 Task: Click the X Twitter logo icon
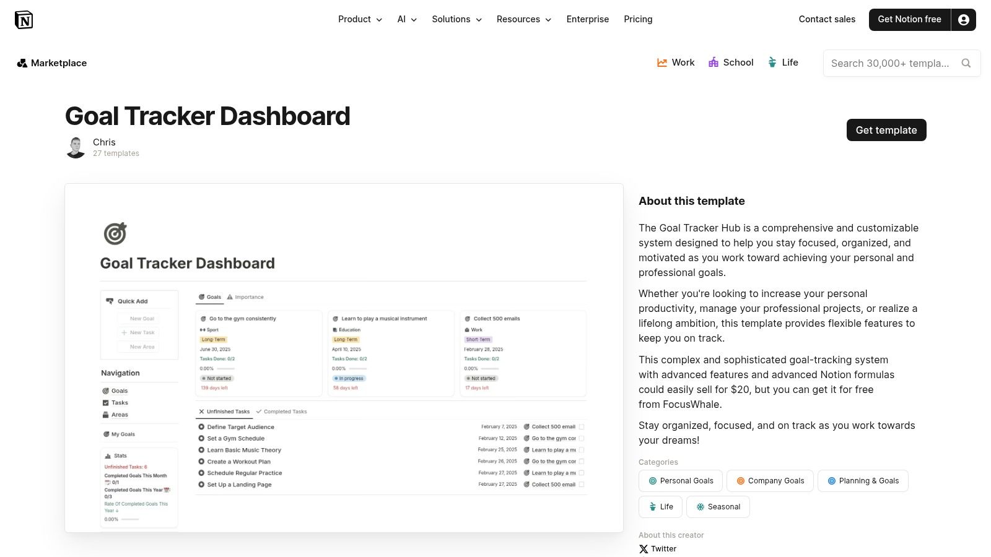644,549
